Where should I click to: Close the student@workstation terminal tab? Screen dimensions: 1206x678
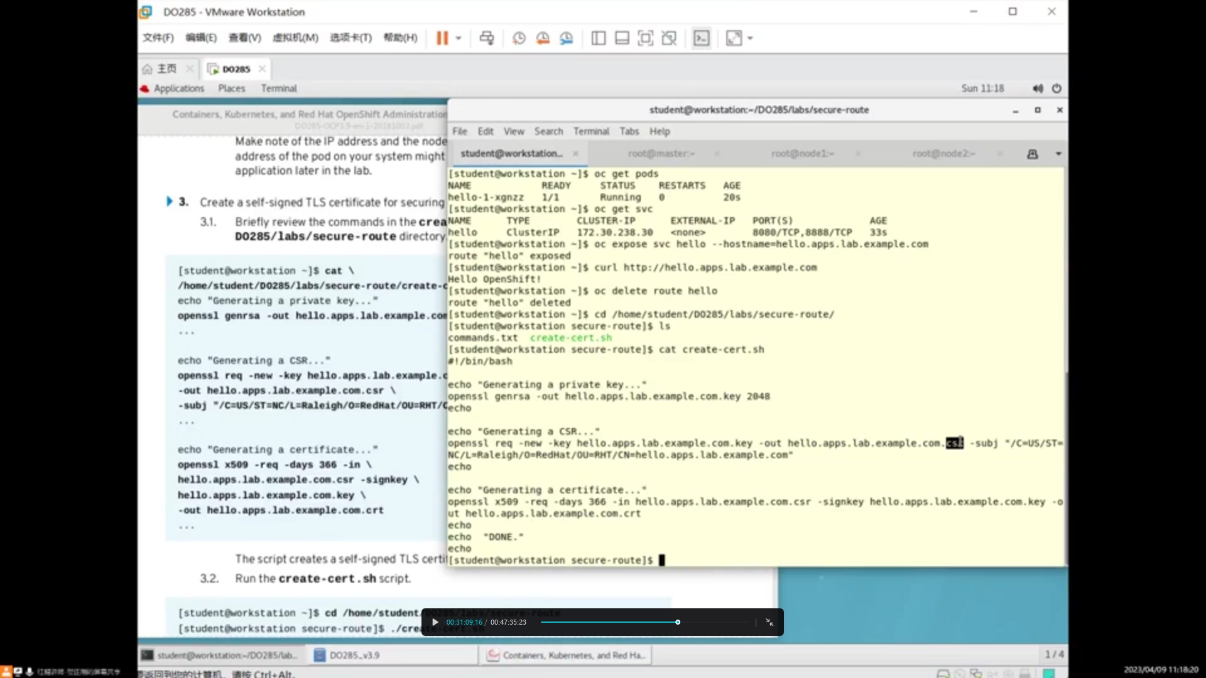575,153
